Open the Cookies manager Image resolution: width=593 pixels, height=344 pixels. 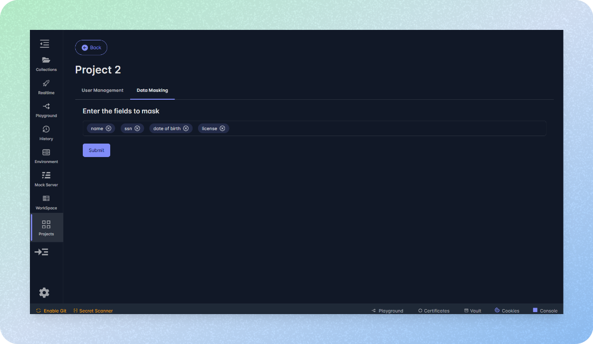tap(507, 310)
